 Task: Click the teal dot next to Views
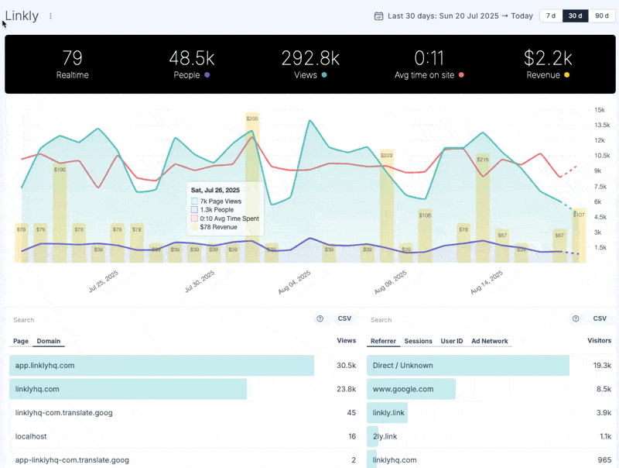(324, 75)
